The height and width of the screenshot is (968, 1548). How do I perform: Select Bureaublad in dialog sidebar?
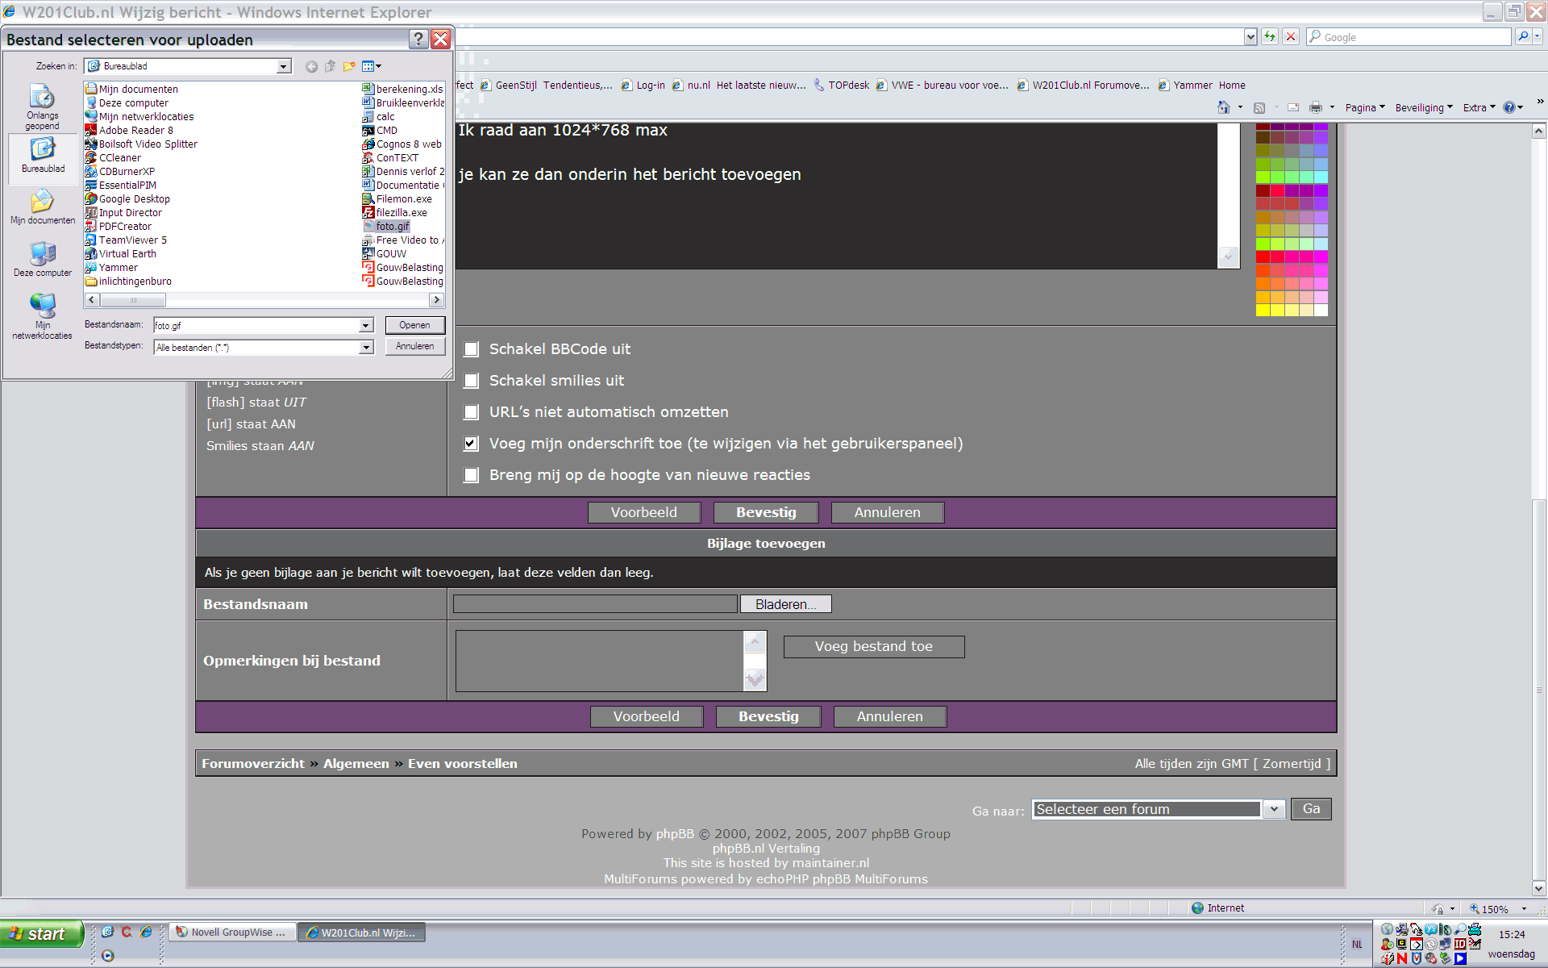43,156
